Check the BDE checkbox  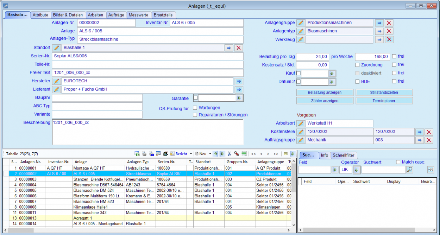pyautogui.click(x=357, y=81)
